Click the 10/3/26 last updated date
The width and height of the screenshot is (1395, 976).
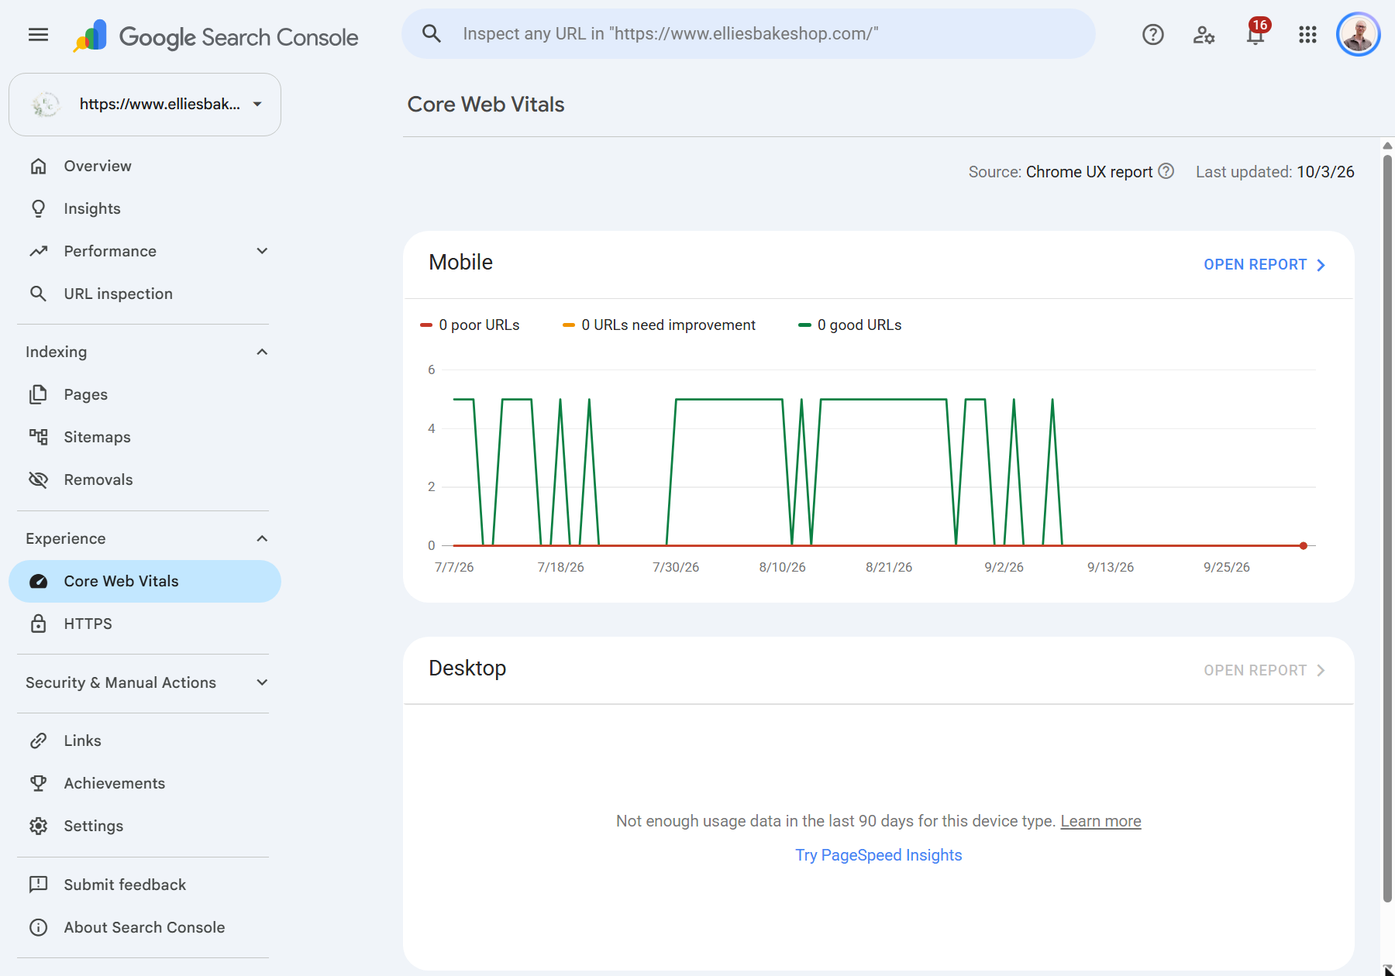(1325, 172)
